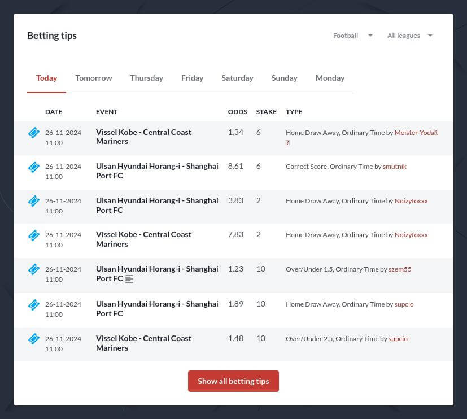
Task: Click the ticket icon on the bottom 1.48 odds row
Action: pyautogui.click(x=34, y=339)
